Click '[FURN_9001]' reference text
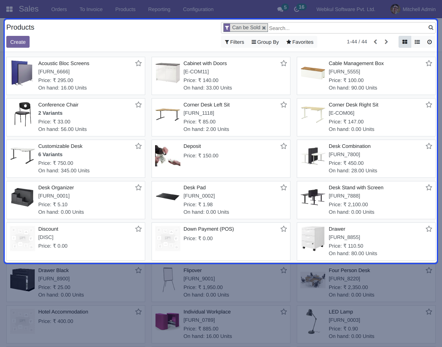The width and height of the screenshot is (442, 347). tap(199, 278)
